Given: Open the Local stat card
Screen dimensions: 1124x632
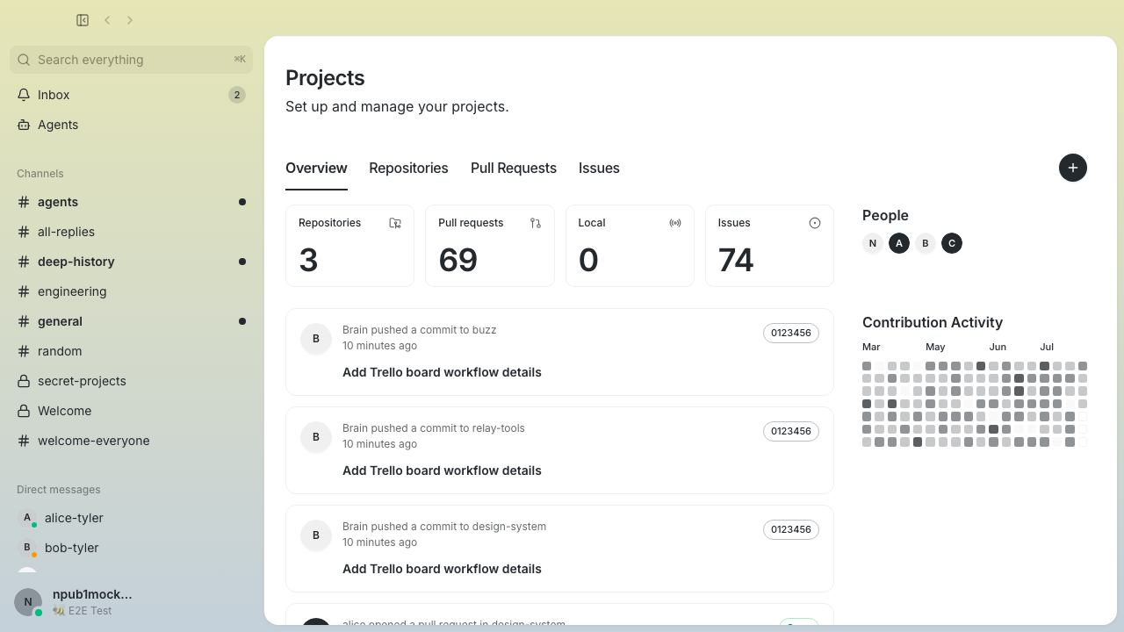Looking at the screenshot, I should [630, 246].
